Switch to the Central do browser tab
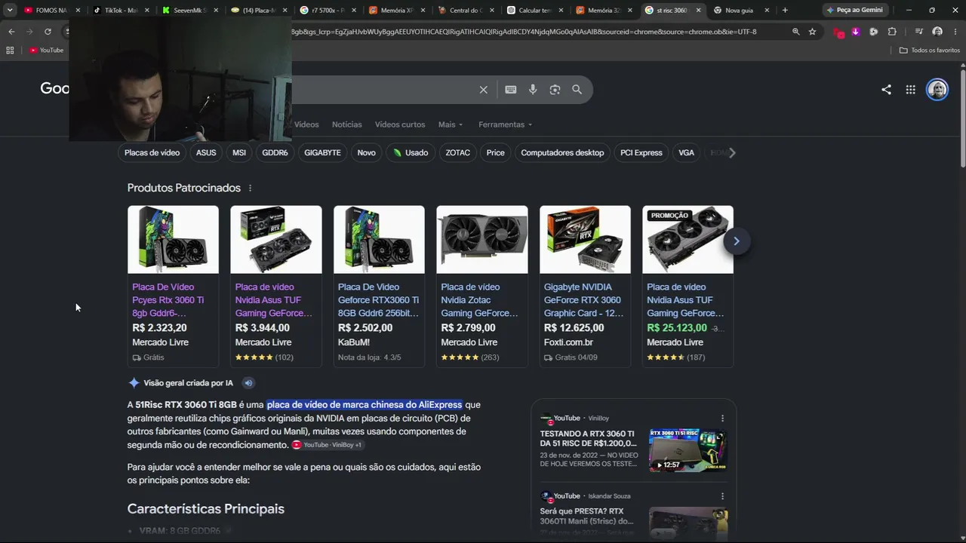Image resolution: width=966 pixels, height=543 pixels. click(466, 11)
